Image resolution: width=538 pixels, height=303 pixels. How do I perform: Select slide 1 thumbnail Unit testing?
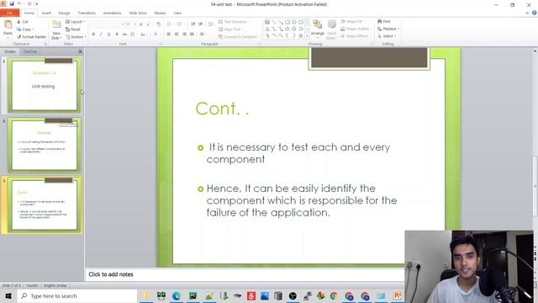45,85
